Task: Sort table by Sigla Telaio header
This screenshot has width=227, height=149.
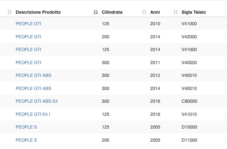Action: click(193, 12)
